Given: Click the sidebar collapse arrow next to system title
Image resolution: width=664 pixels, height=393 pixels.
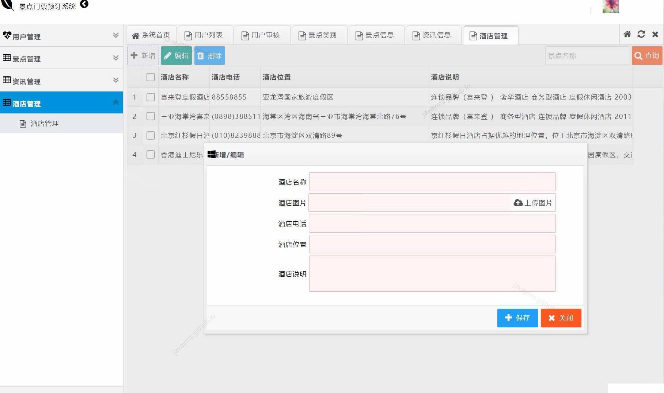Looking at the screenshot, I should [x=85, y=5].
